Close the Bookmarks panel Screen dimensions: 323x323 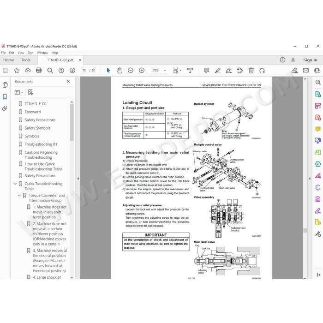tap(68, 81)
